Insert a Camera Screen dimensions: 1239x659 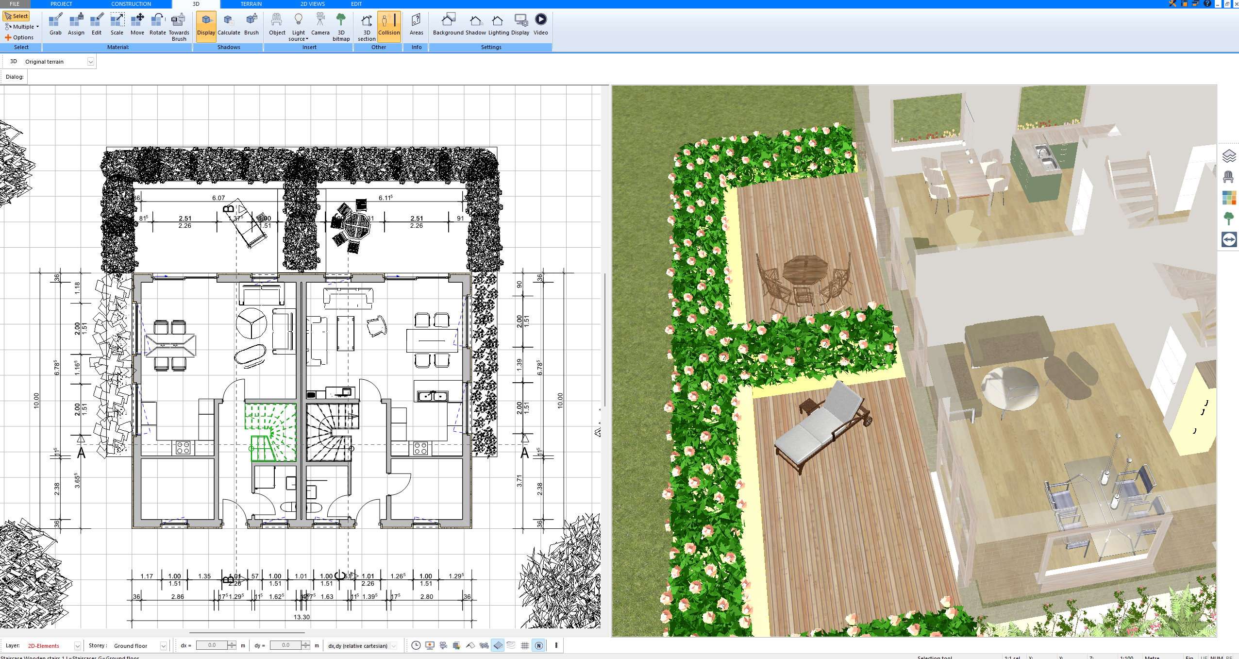[320, 25]
